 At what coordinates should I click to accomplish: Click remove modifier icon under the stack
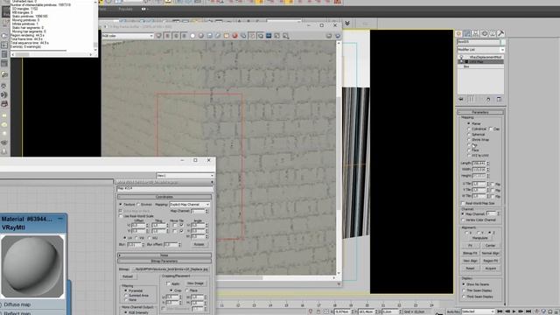pyautogui.click(x=488, y=99)
